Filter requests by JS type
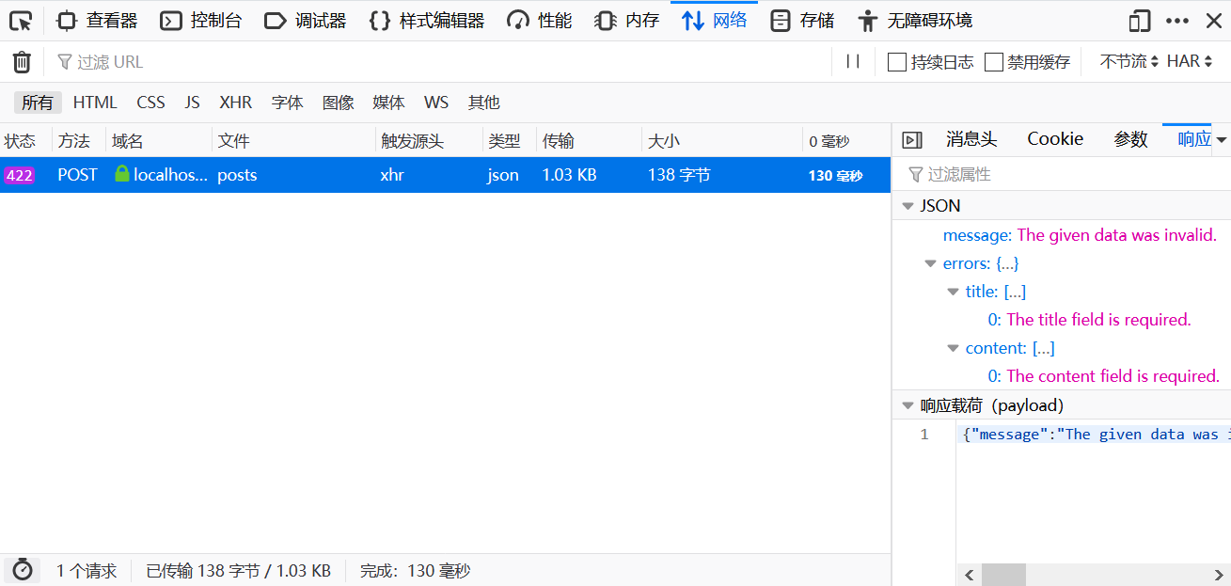 point(192,103)
